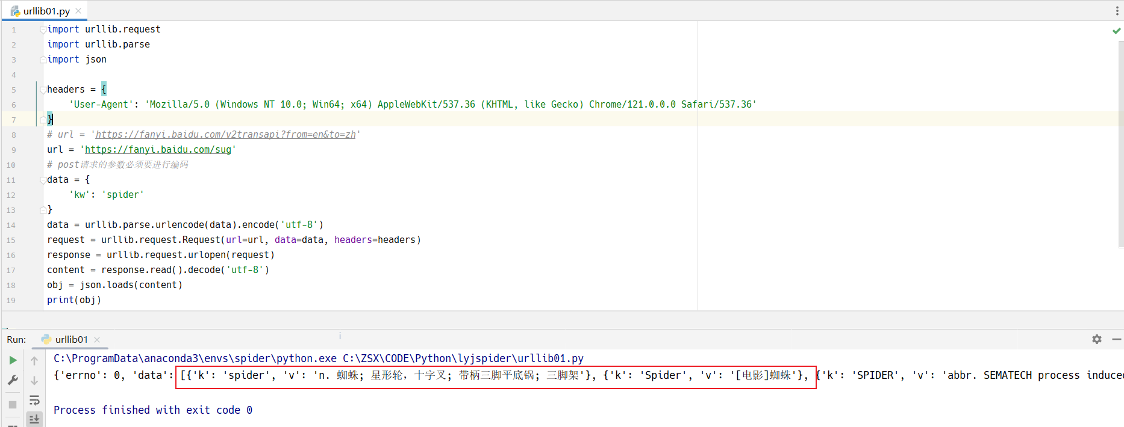
Task: Open the editor tabs more-options menu
Action: [1117, 11]
